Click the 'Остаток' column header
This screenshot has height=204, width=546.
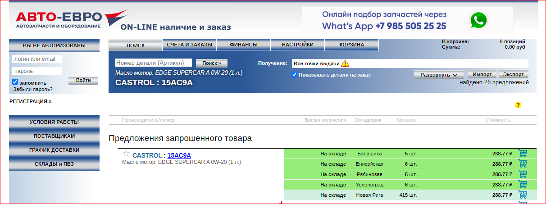[406, 120]
